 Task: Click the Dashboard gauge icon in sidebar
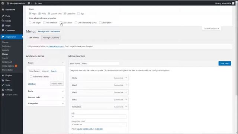point(3,10)
